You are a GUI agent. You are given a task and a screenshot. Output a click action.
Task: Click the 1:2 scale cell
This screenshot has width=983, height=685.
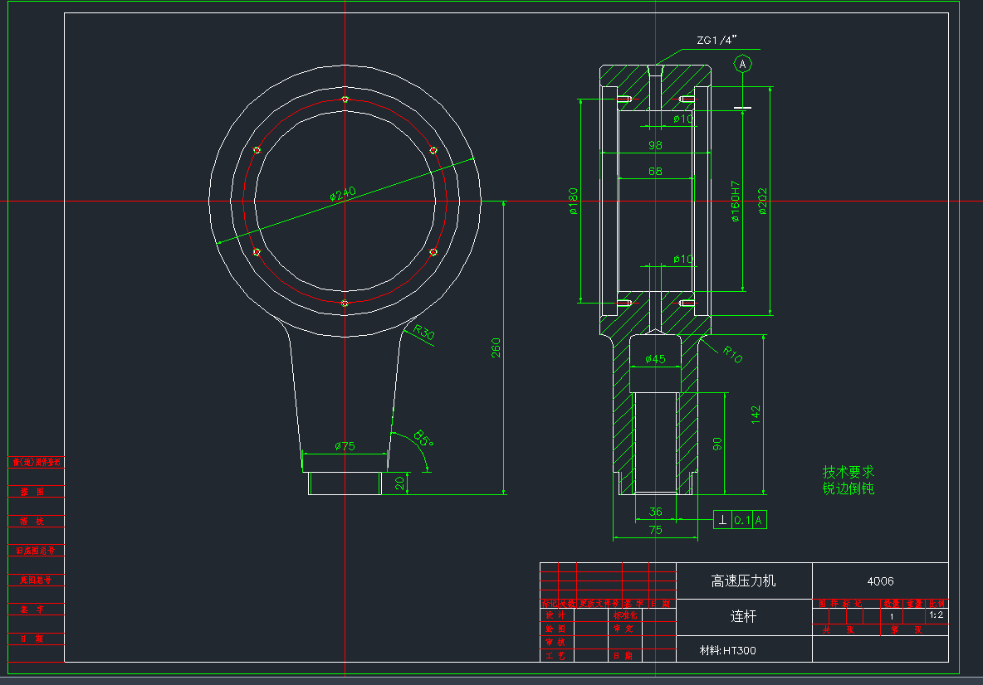click(937, 615)
